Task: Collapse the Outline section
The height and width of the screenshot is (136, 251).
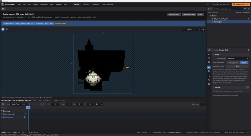Action: pos(214,87)
